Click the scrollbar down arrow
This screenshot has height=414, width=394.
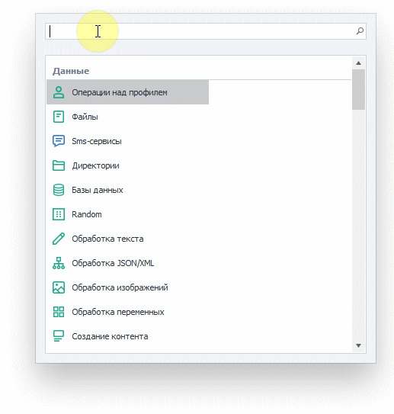click(x=358, y=345)
